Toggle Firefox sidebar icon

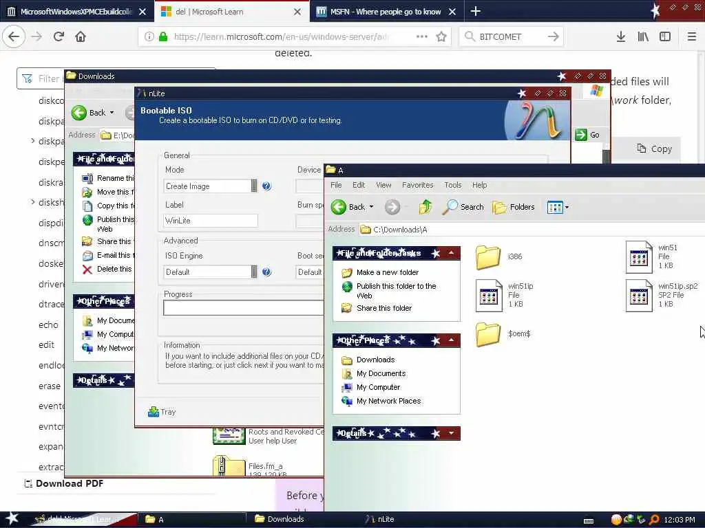pyautogui.click(x=665, y=36)
